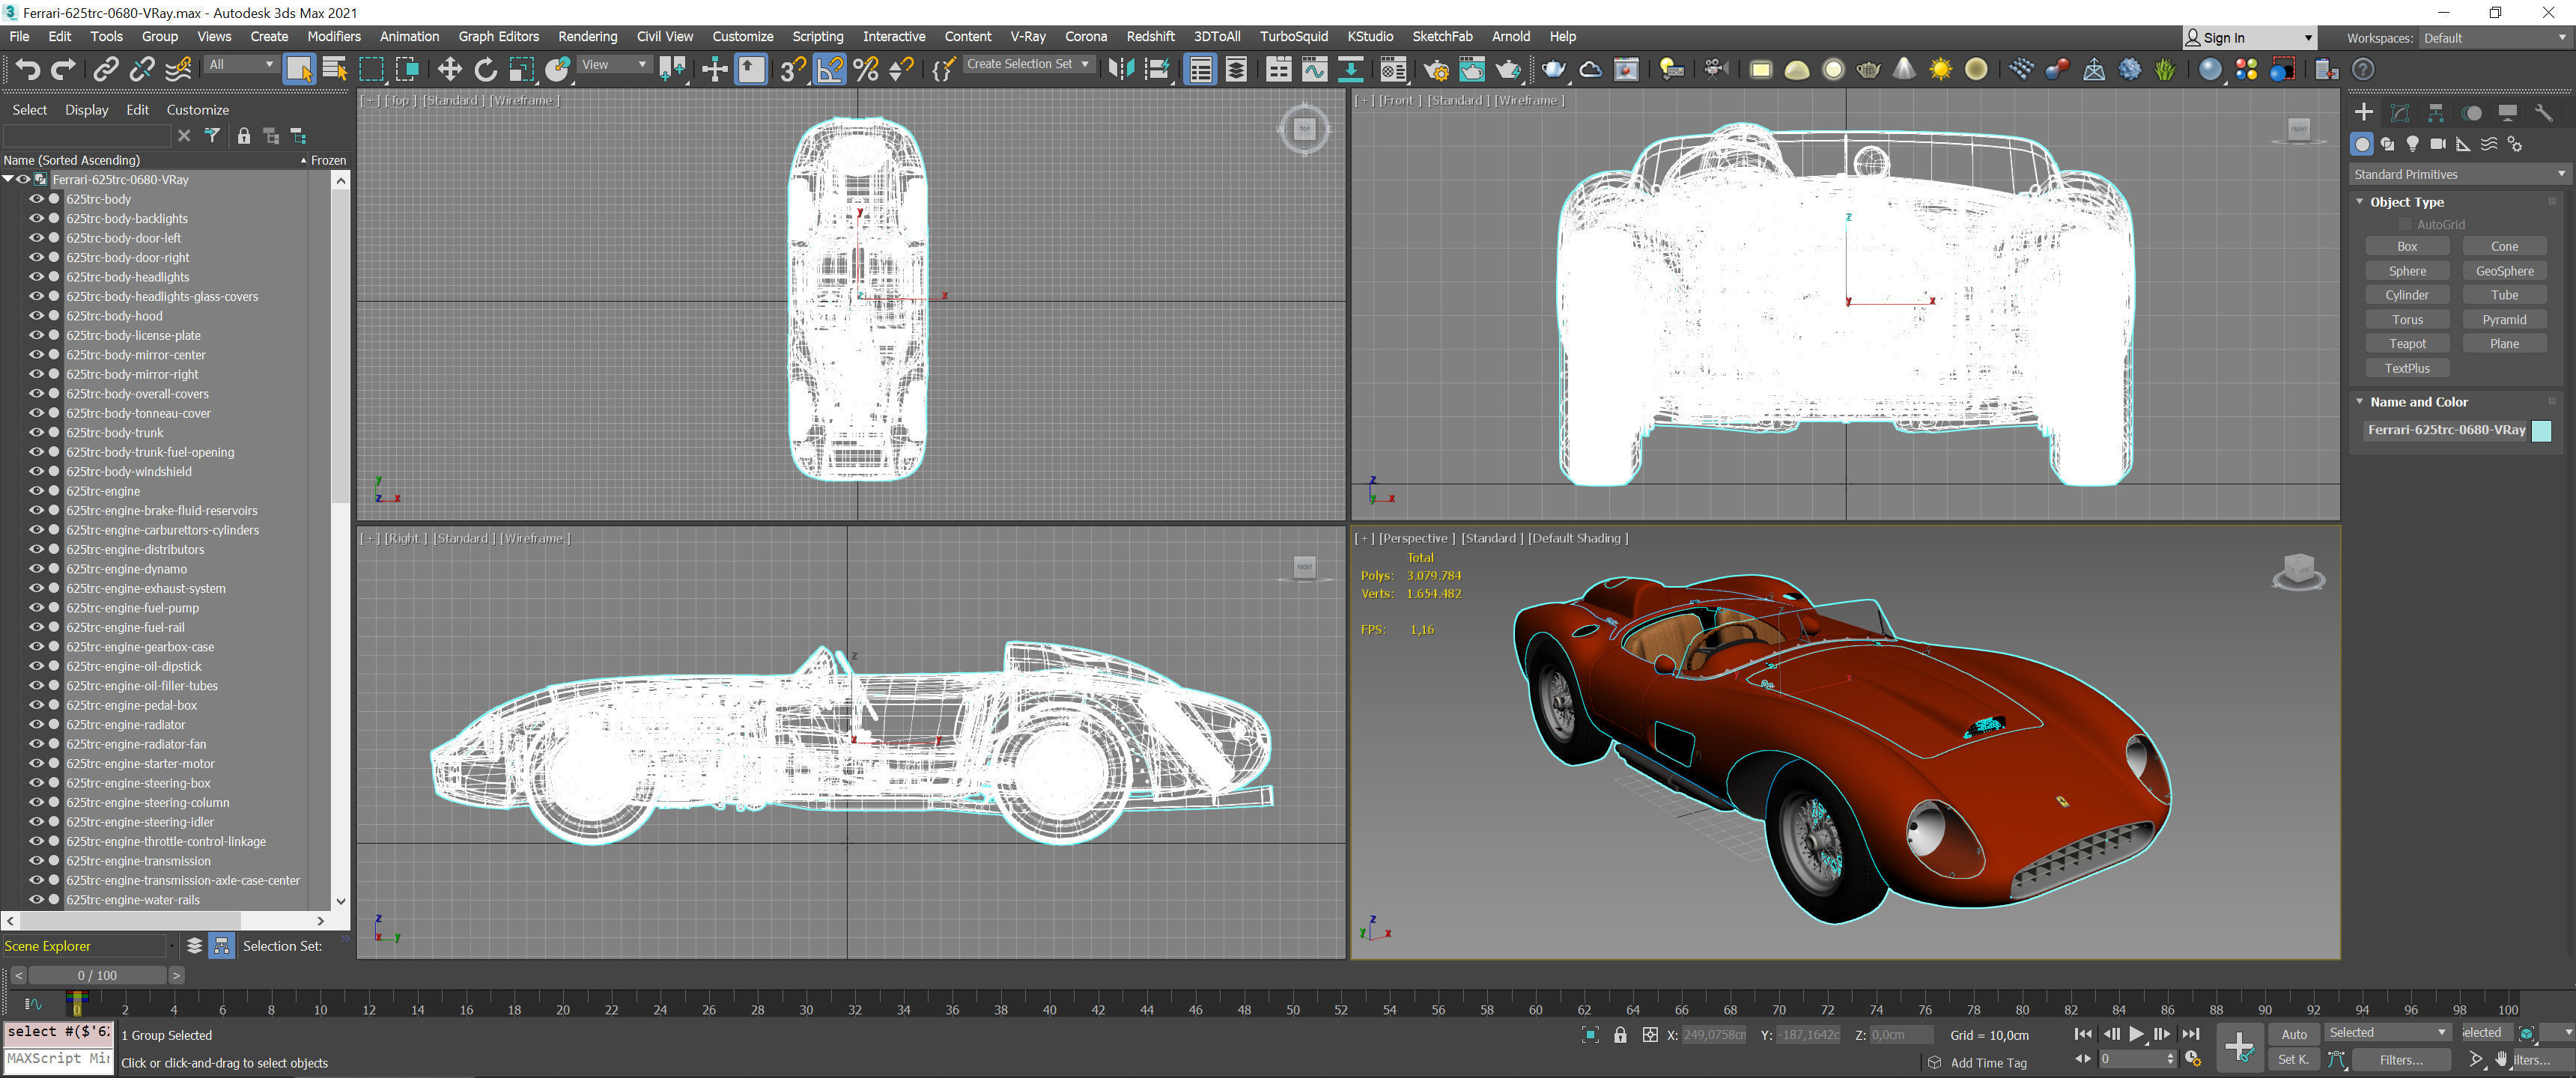Select the Select and Place tool
This screenshot has width=2576, height=1078.
tap(558, 69)
